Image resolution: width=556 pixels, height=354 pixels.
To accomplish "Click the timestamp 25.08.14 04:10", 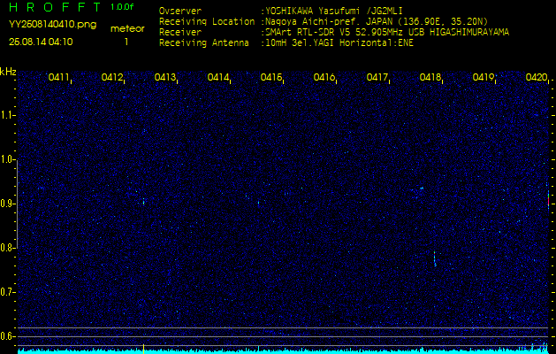I will pos(41,42).
